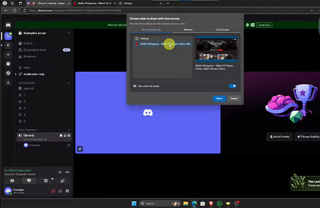
Task: Toggle noise suppression icon beside Voice Connected
Action: coord(60,172)
